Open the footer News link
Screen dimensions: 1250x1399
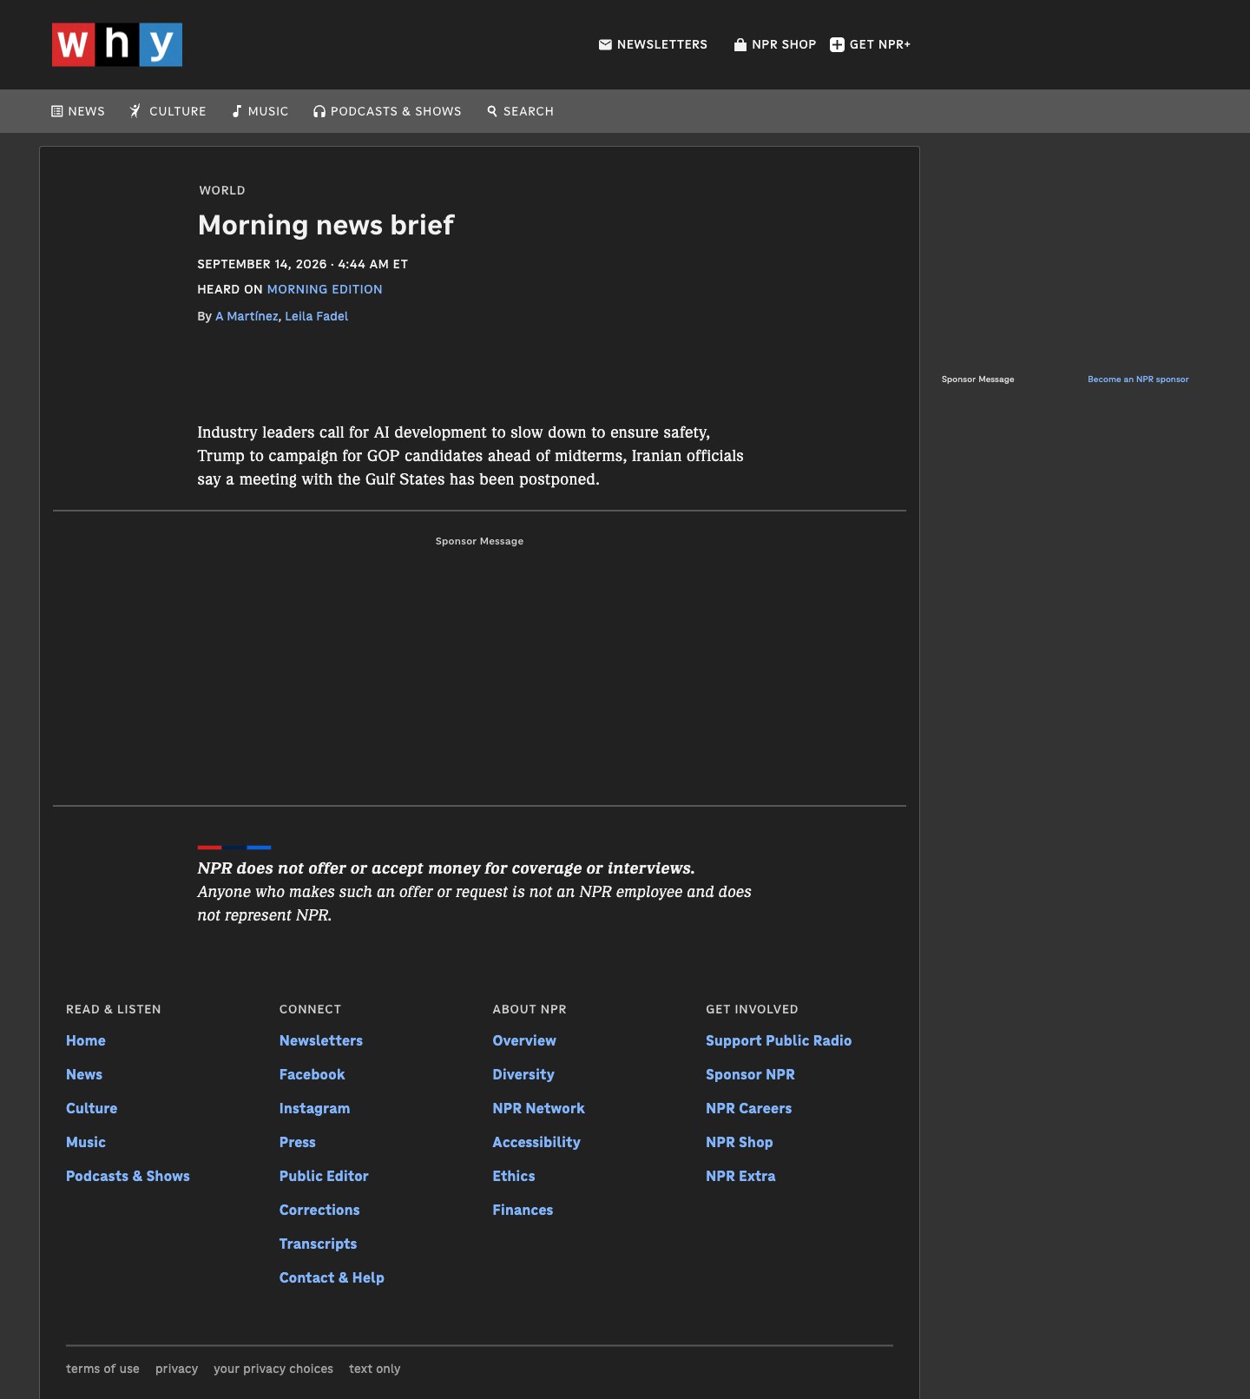84,1074
